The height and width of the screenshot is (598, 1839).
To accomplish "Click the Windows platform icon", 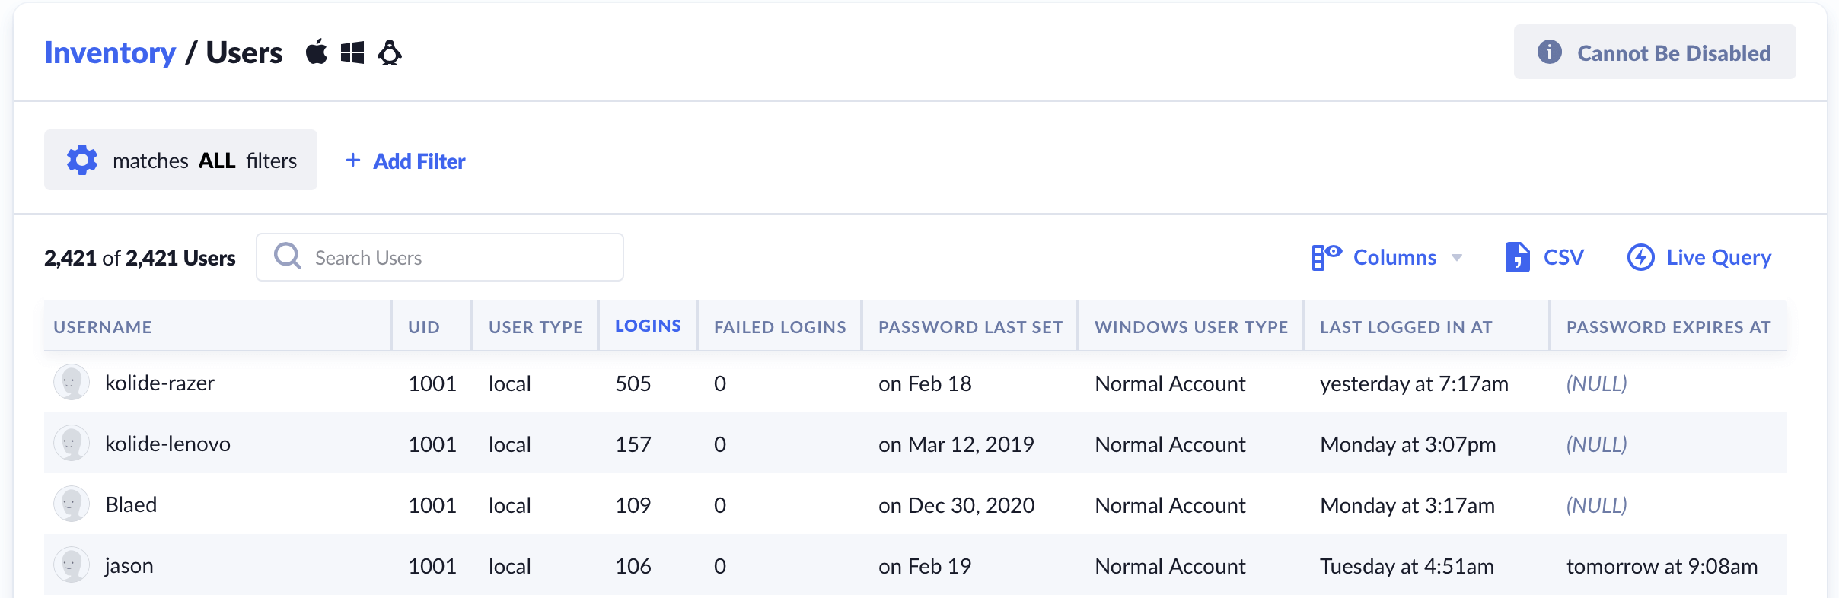I will [352, 52].
